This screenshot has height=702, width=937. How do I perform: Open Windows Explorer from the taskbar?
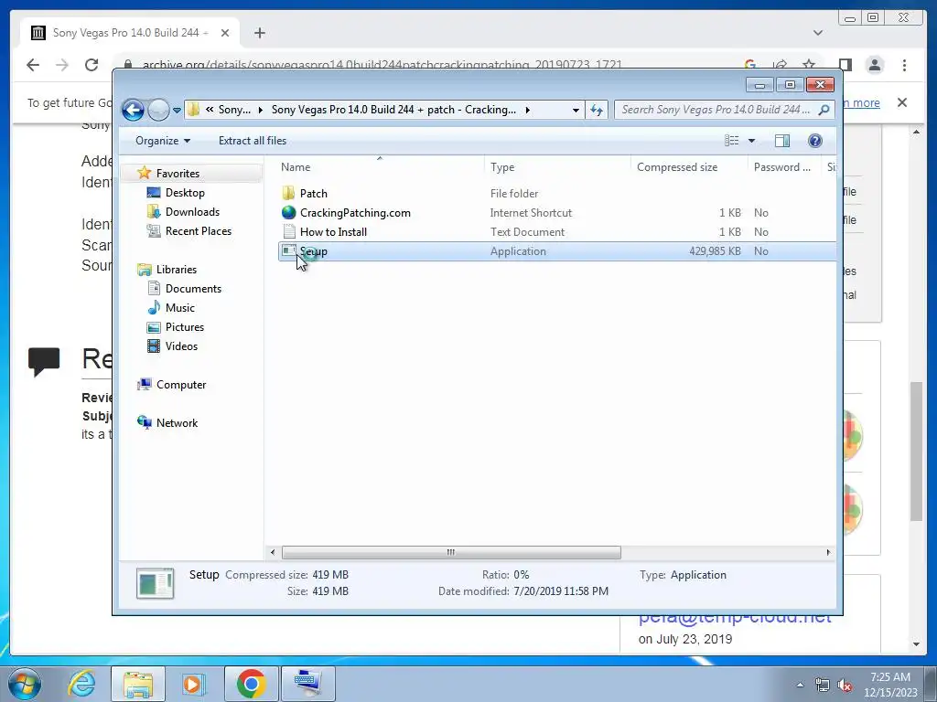(x=137, y=684)
